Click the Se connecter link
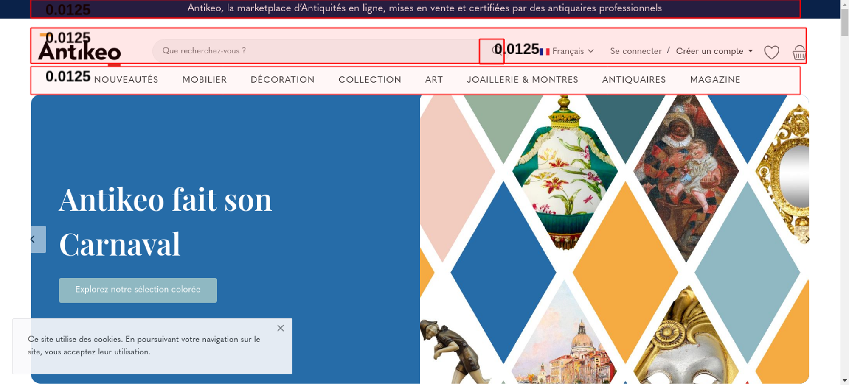The height and width of the screenshot is (385, 849). 636,51
